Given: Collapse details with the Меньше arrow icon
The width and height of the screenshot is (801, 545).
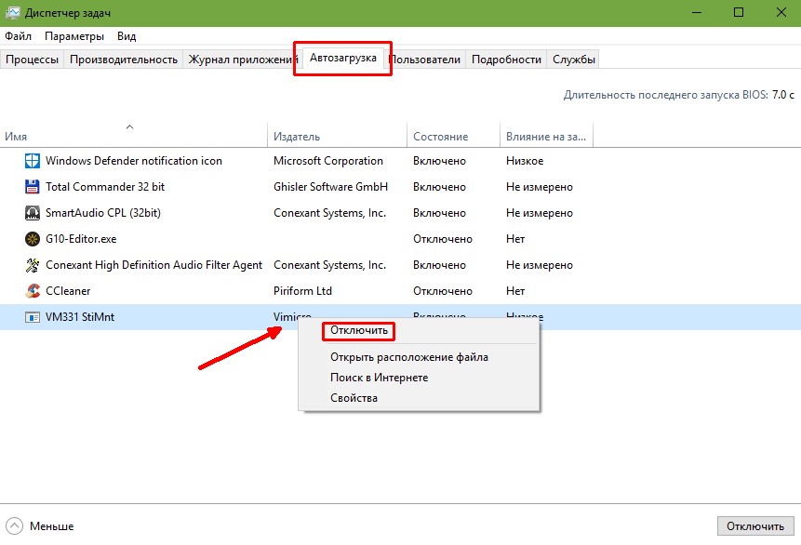Looking at the screenshot, I should [14, 526].
